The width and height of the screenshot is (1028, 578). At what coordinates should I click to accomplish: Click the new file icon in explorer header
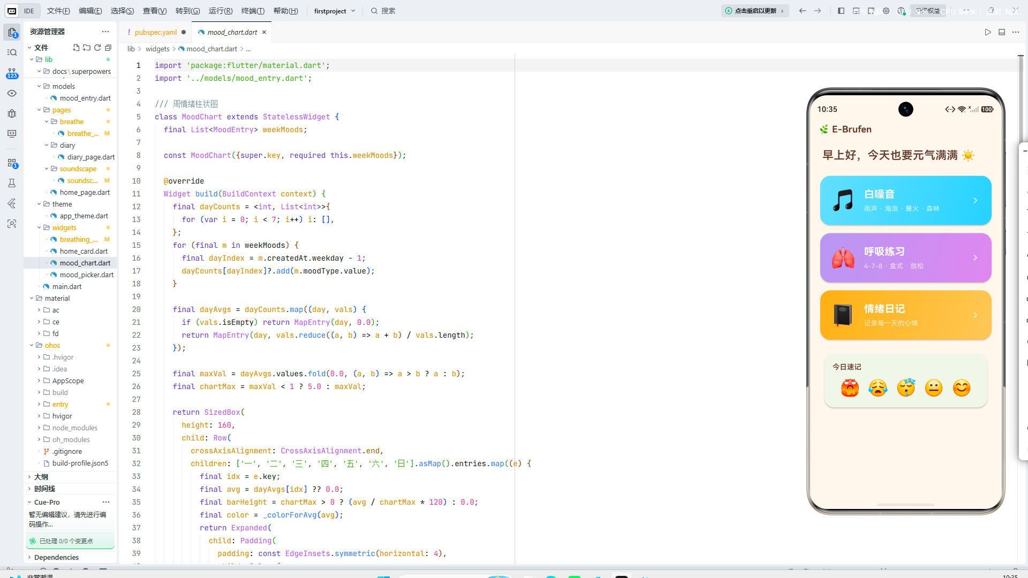click(x=76, y=48)
